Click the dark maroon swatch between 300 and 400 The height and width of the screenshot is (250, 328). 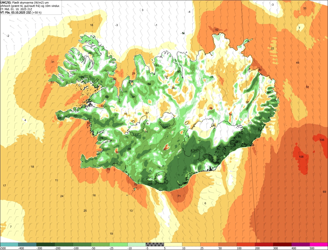[x=282, y=244]
